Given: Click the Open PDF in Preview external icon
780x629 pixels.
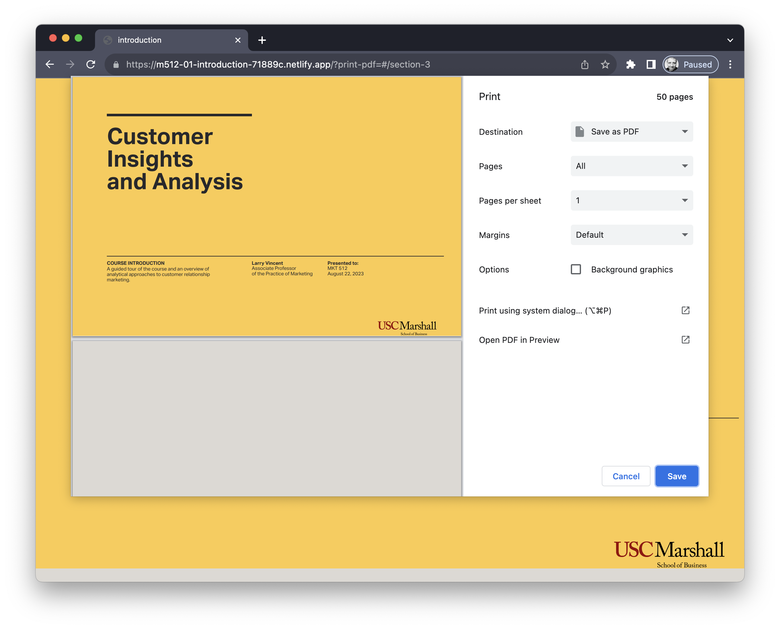Looking at the screenshot, I should 685,340.
